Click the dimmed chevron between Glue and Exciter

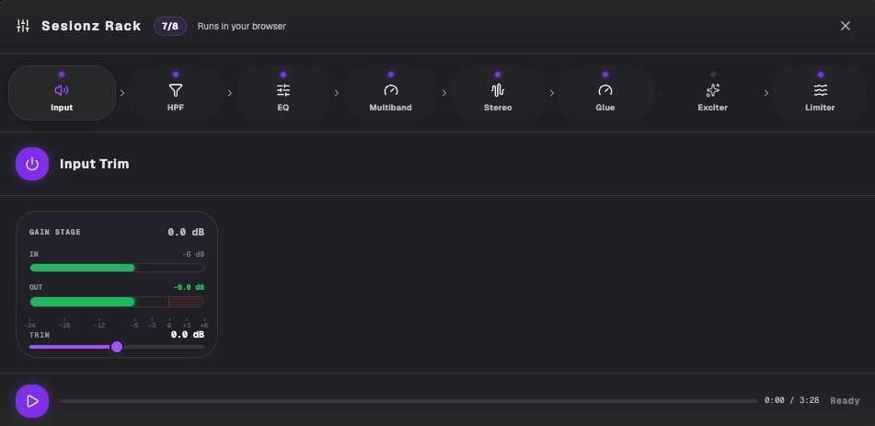(x=660, y=93)
